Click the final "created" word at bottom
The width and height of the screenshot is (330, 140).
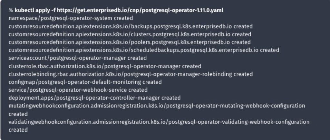point(18,130)
